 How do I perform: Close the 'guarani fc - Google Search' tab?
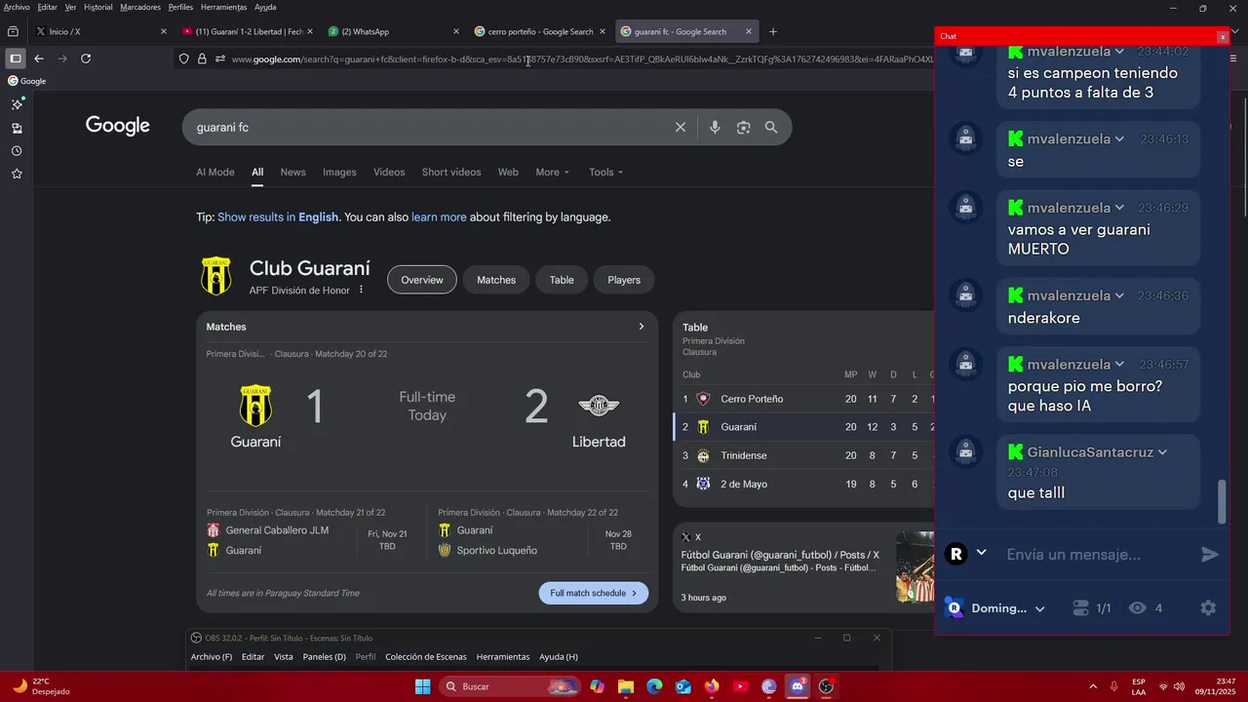749,31
